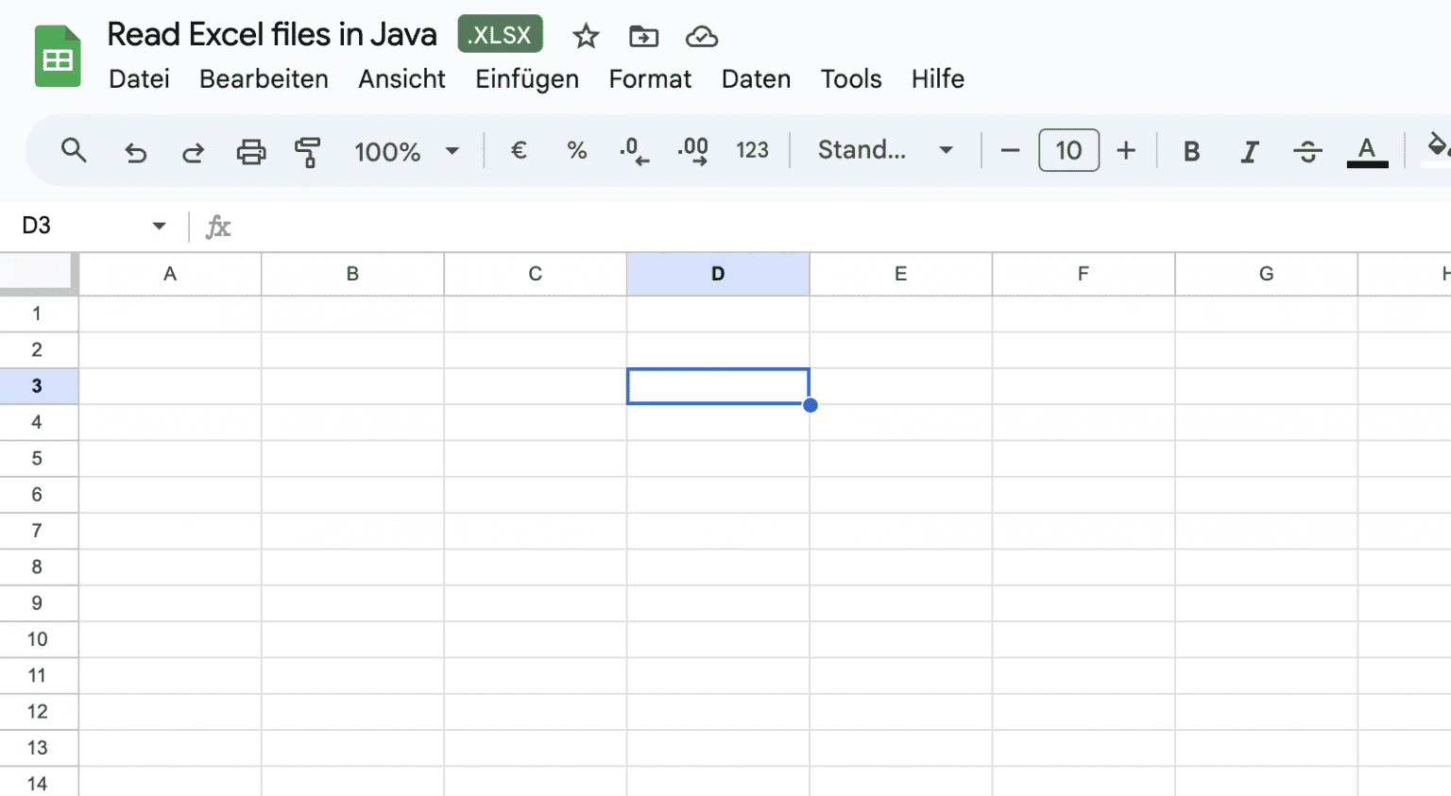Increase decimal places
Screen dimensions: 1451x796
(x=693, y=150)
